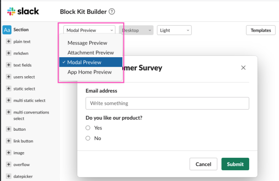The image size is (279, 181).
Task: Click the Email address label
Action: click(x=101, y=91)
